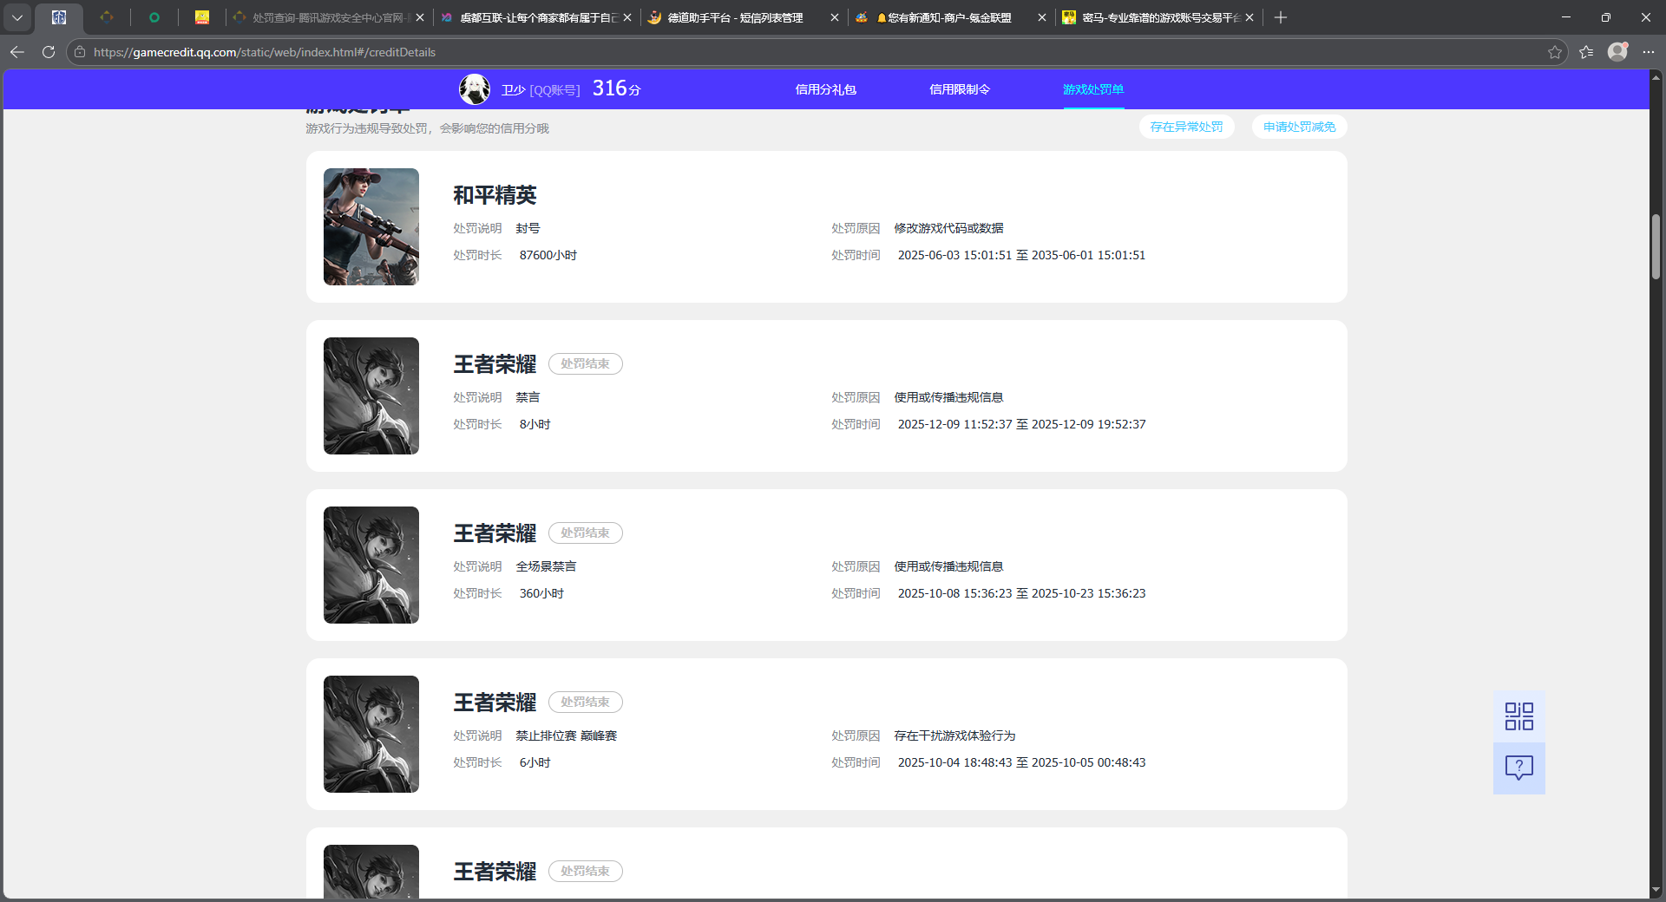Image resolution: width=1666 pixels, height=902 pixels.
Task: Click the user avatar in the purple header
Action: 475,89
